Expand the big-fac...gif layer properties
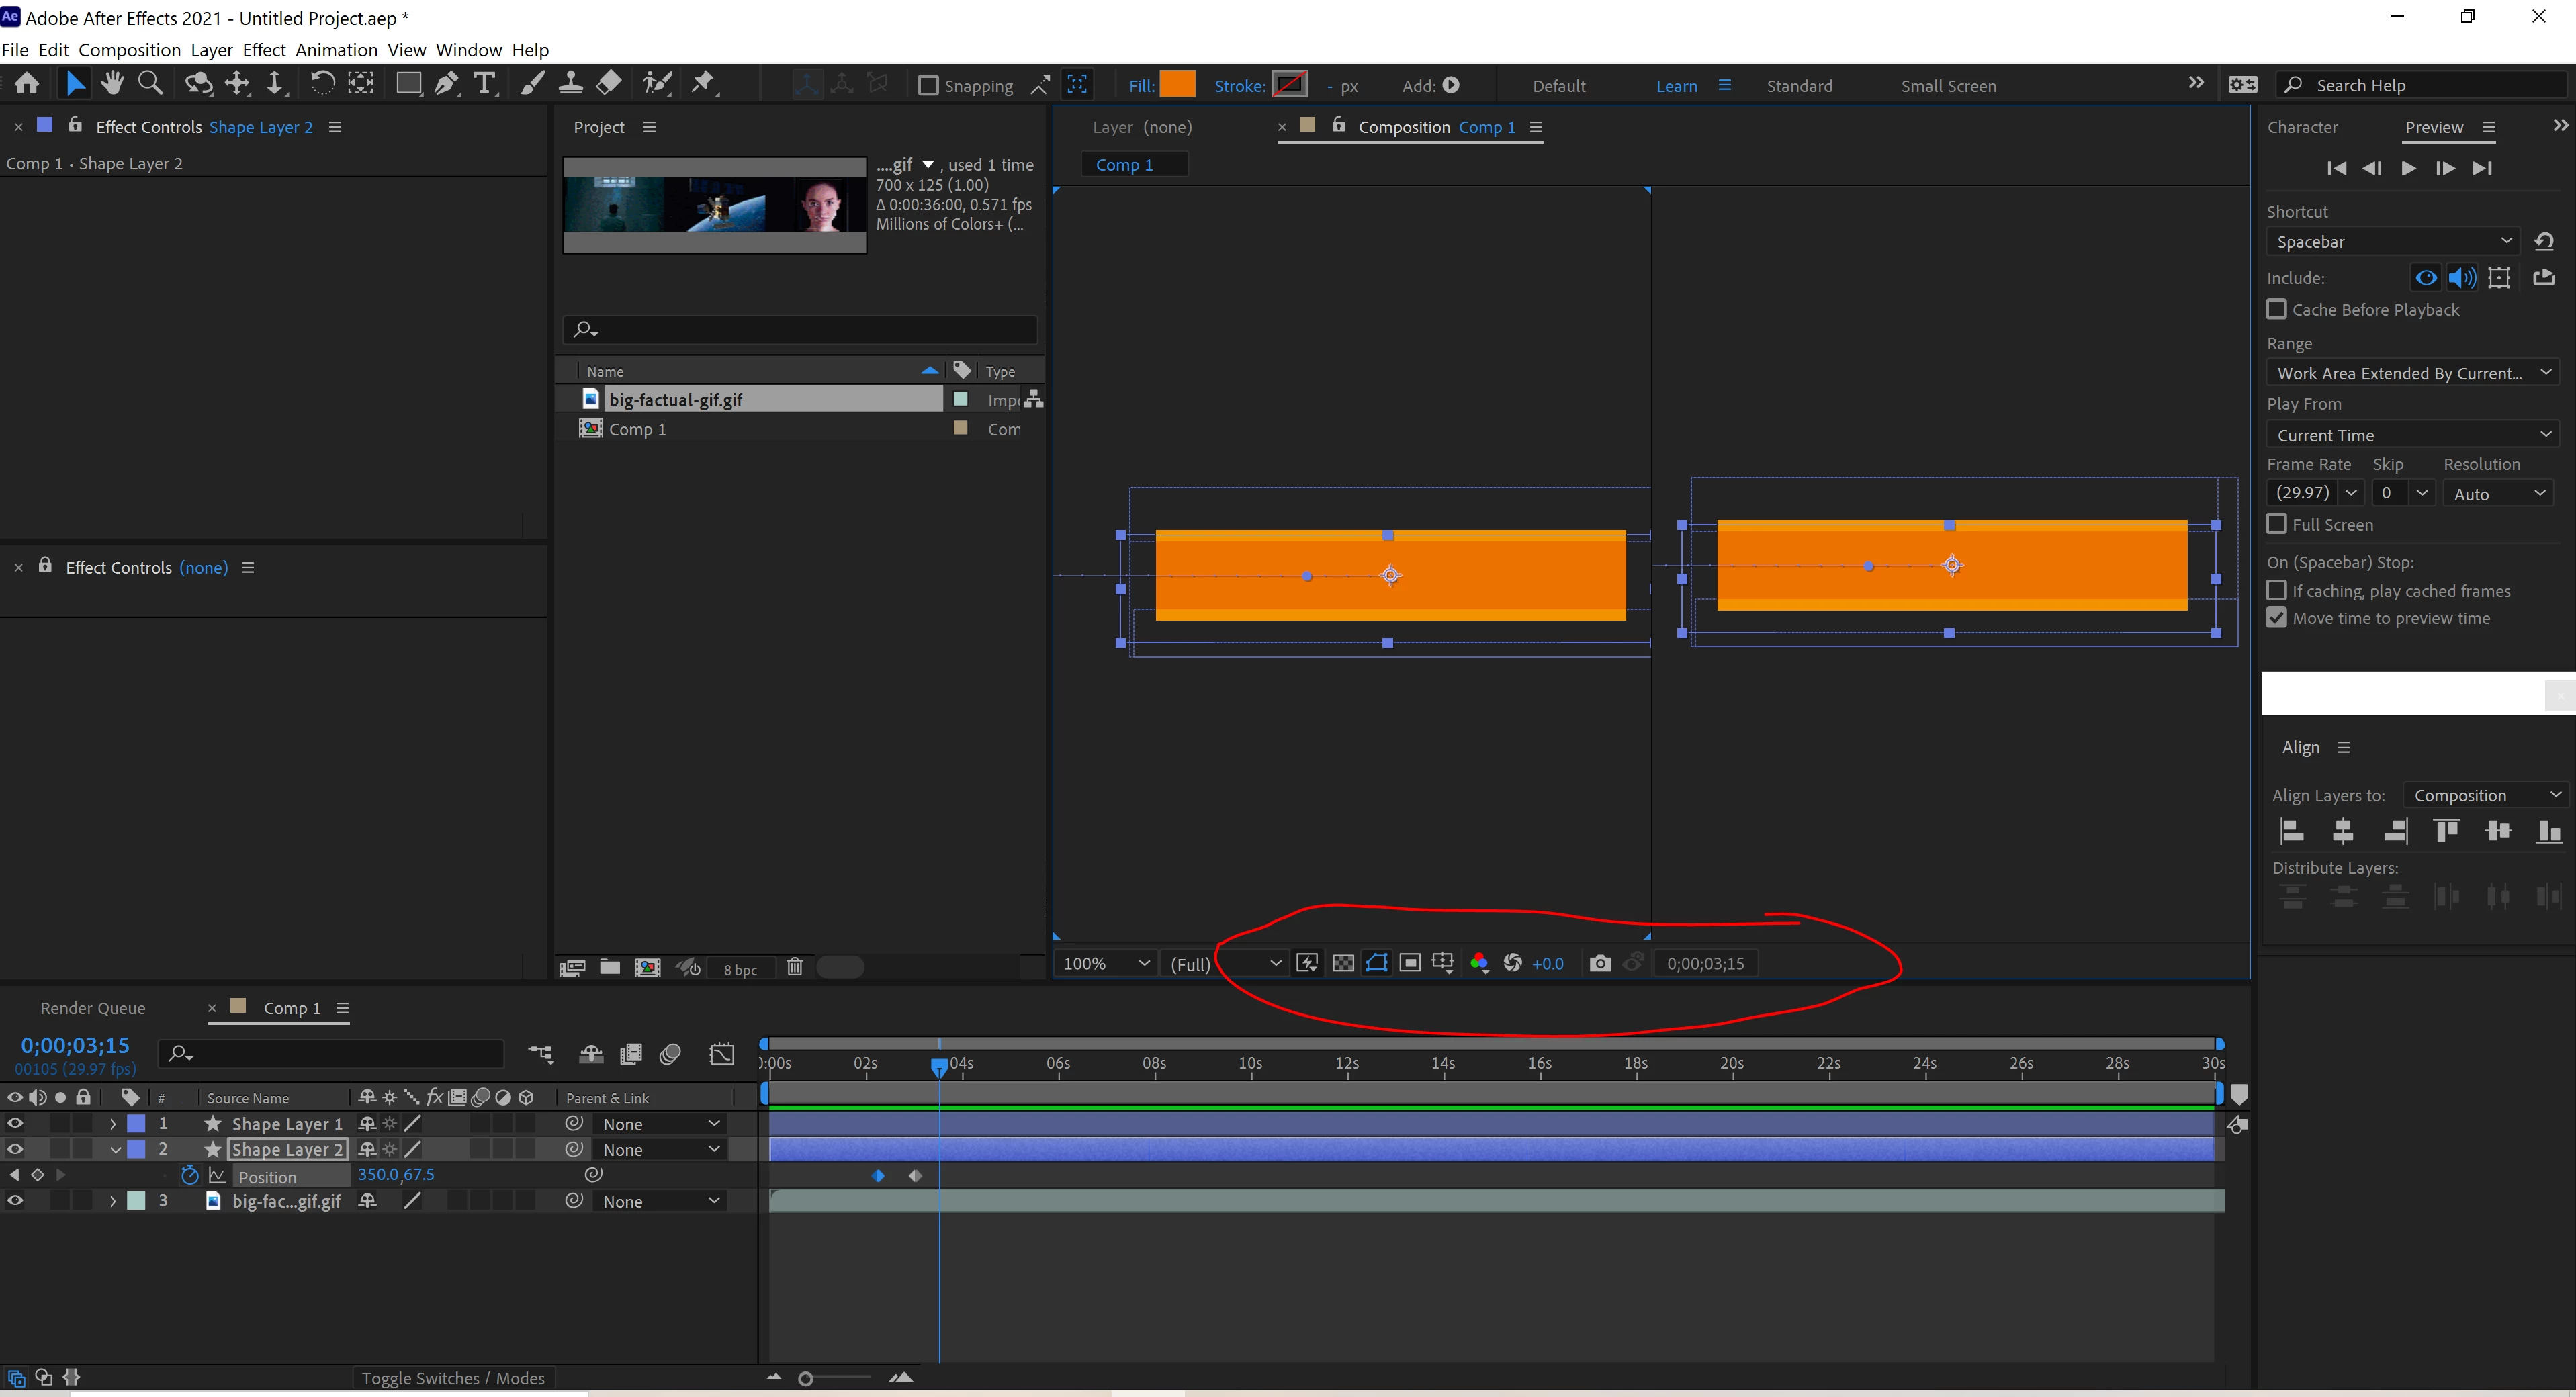 click(x=112, y=1201)
